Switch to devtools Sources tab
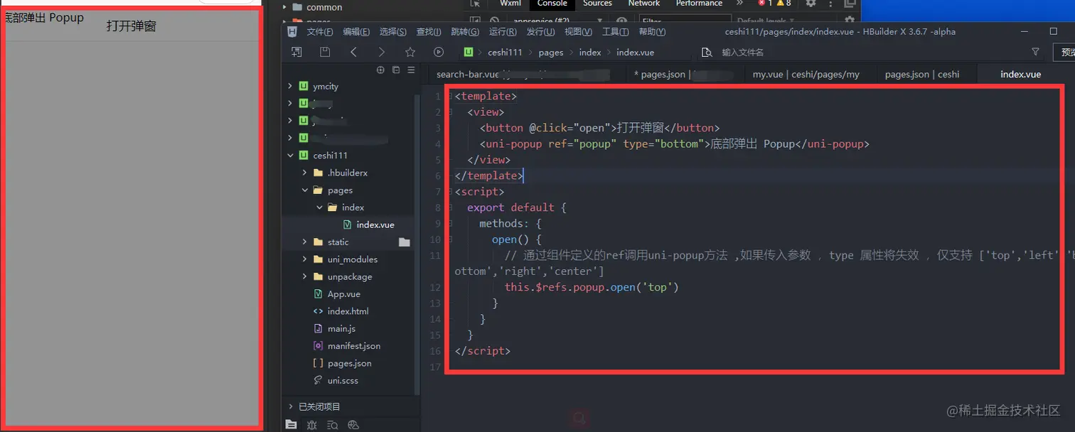Image resolution: width=1075 pixels, height=432 pixels. (597, 4)
